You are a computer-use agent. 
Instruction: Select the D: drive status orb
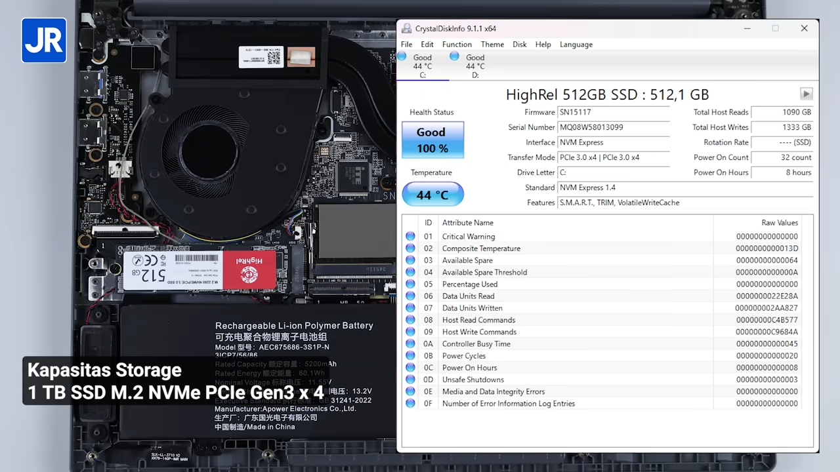click(455, 57)
